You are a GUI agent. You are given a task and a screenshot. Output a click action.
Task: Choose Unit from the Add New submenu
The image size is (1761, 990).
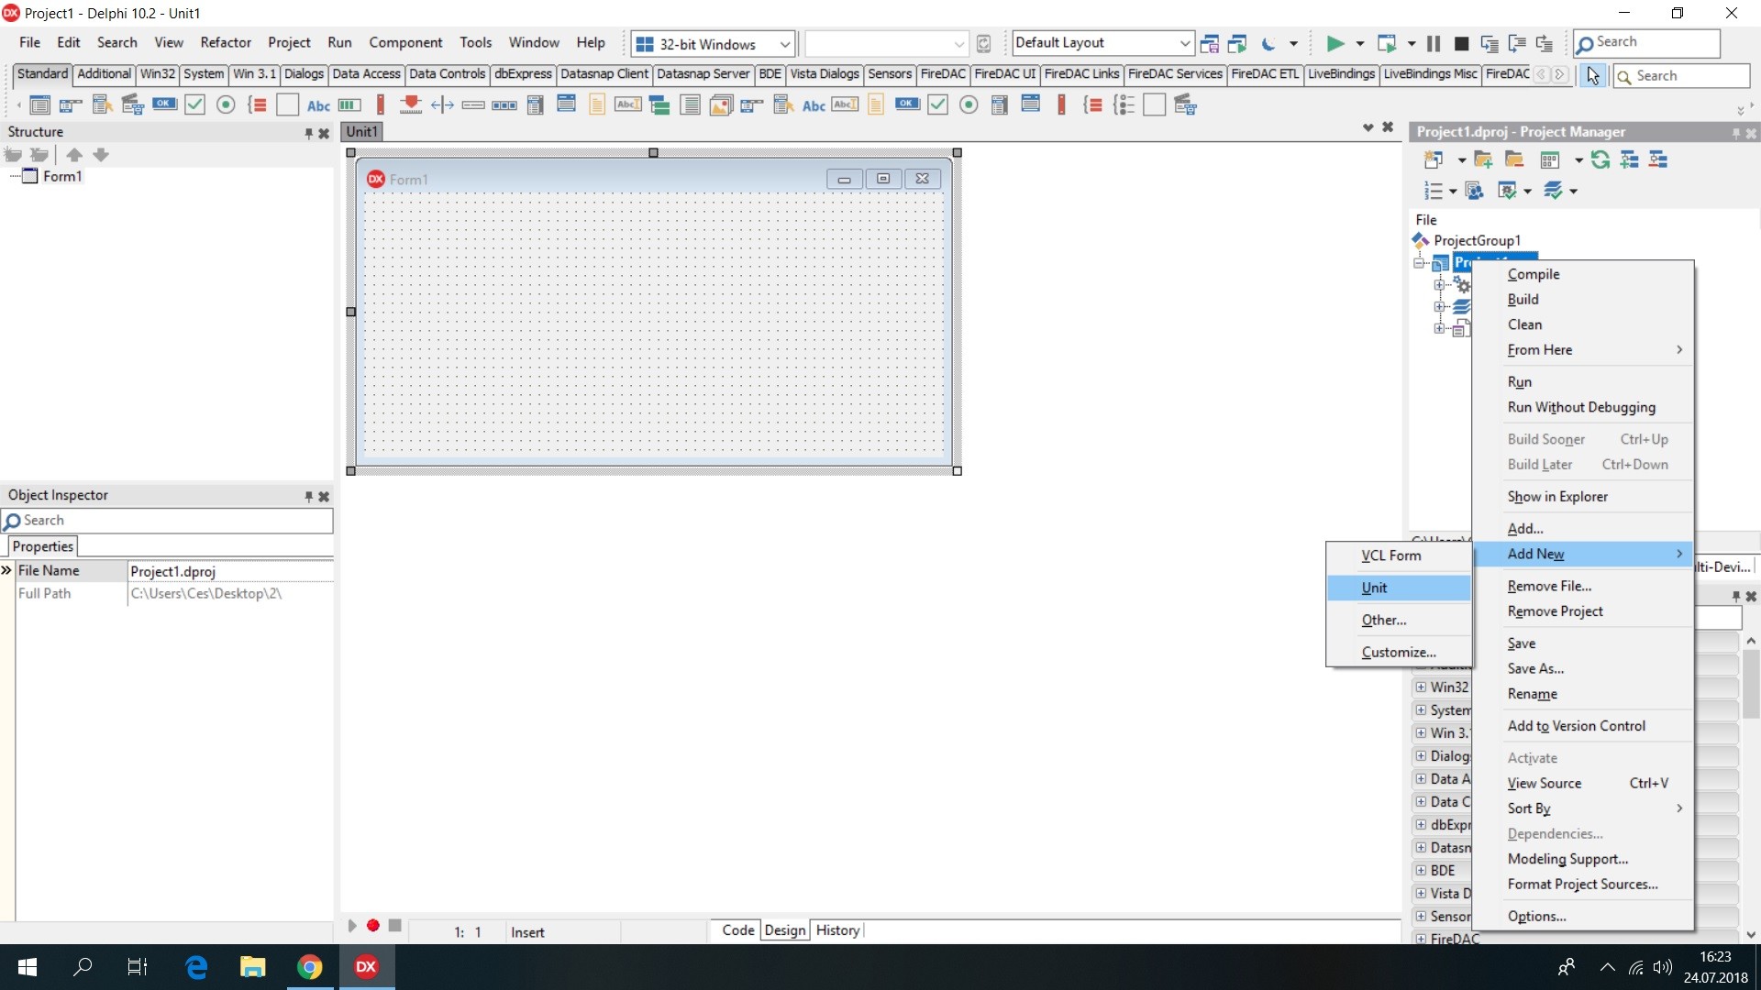coord(1400,588)
